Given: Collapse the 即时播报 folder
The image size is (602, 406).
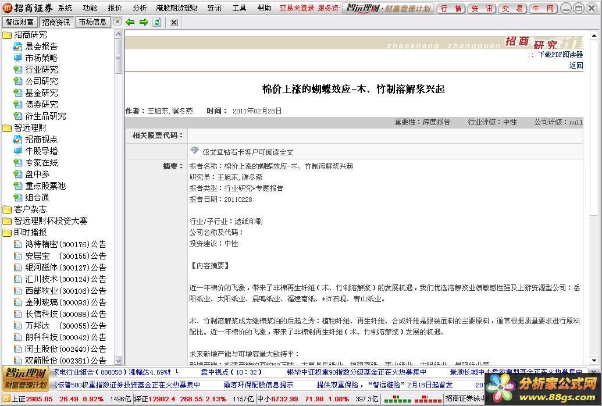Looking at the screenshot, I should click(7, 233).
